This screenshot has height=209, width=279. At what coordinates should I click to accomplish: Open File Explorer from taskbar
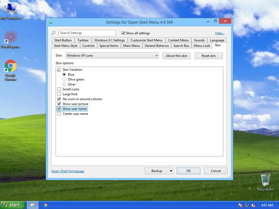click(x=33, y=205)
